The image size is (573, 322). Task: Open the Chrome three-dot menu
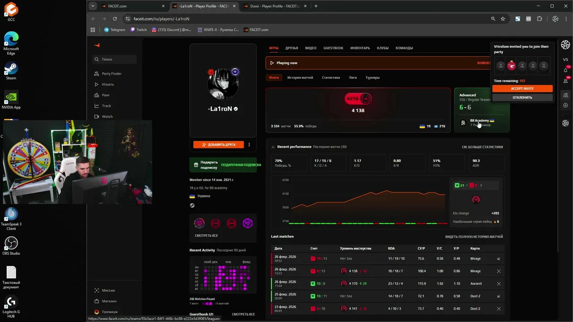pos(566,19)
